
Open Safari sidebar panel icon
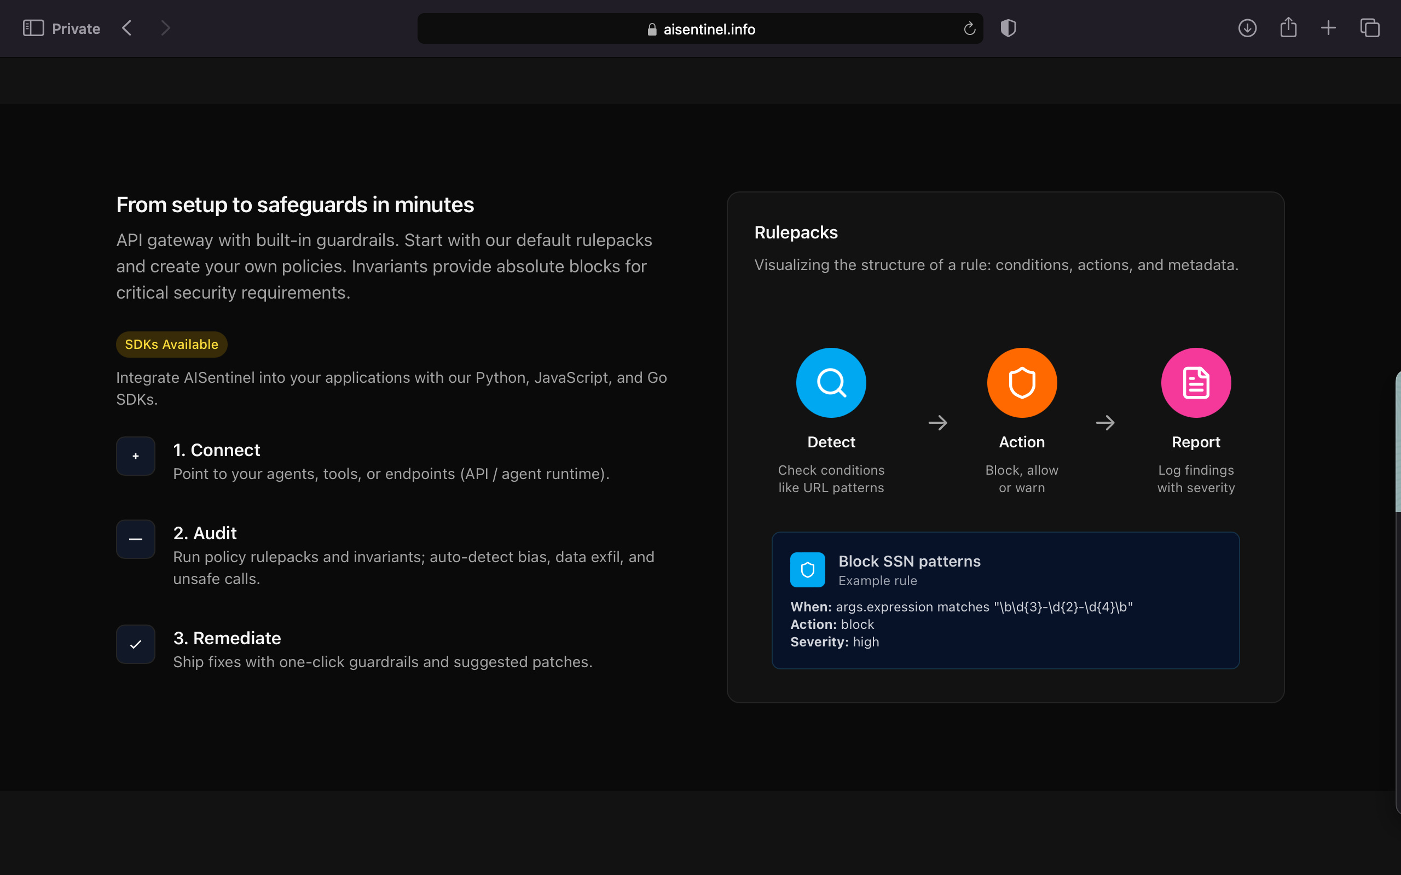coord(33,28)
